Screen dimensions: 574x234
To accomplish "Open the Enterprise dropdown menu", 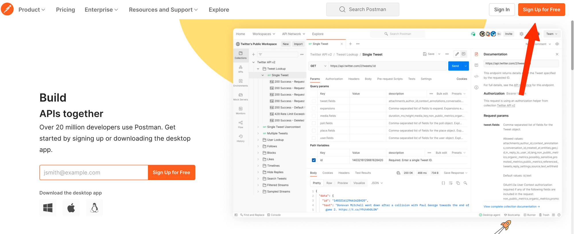I will (x=101, y=10).
